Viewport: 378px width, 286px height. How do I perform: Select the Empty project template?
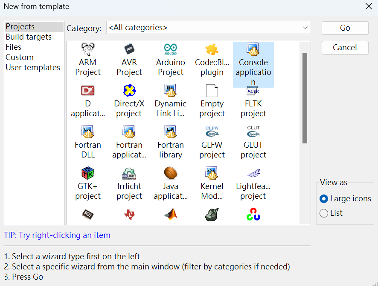point(212,101)
